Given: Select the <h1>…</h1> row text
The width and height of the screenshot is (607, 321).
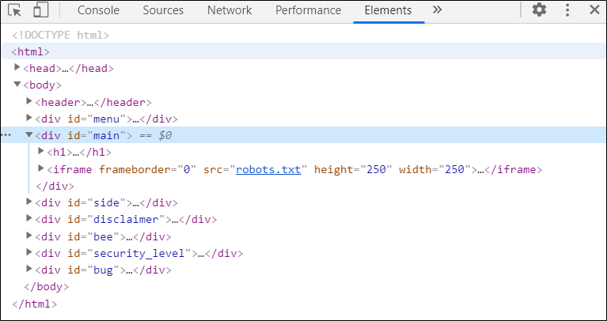Looking at the screenshot, I should (x=79, y=153).
